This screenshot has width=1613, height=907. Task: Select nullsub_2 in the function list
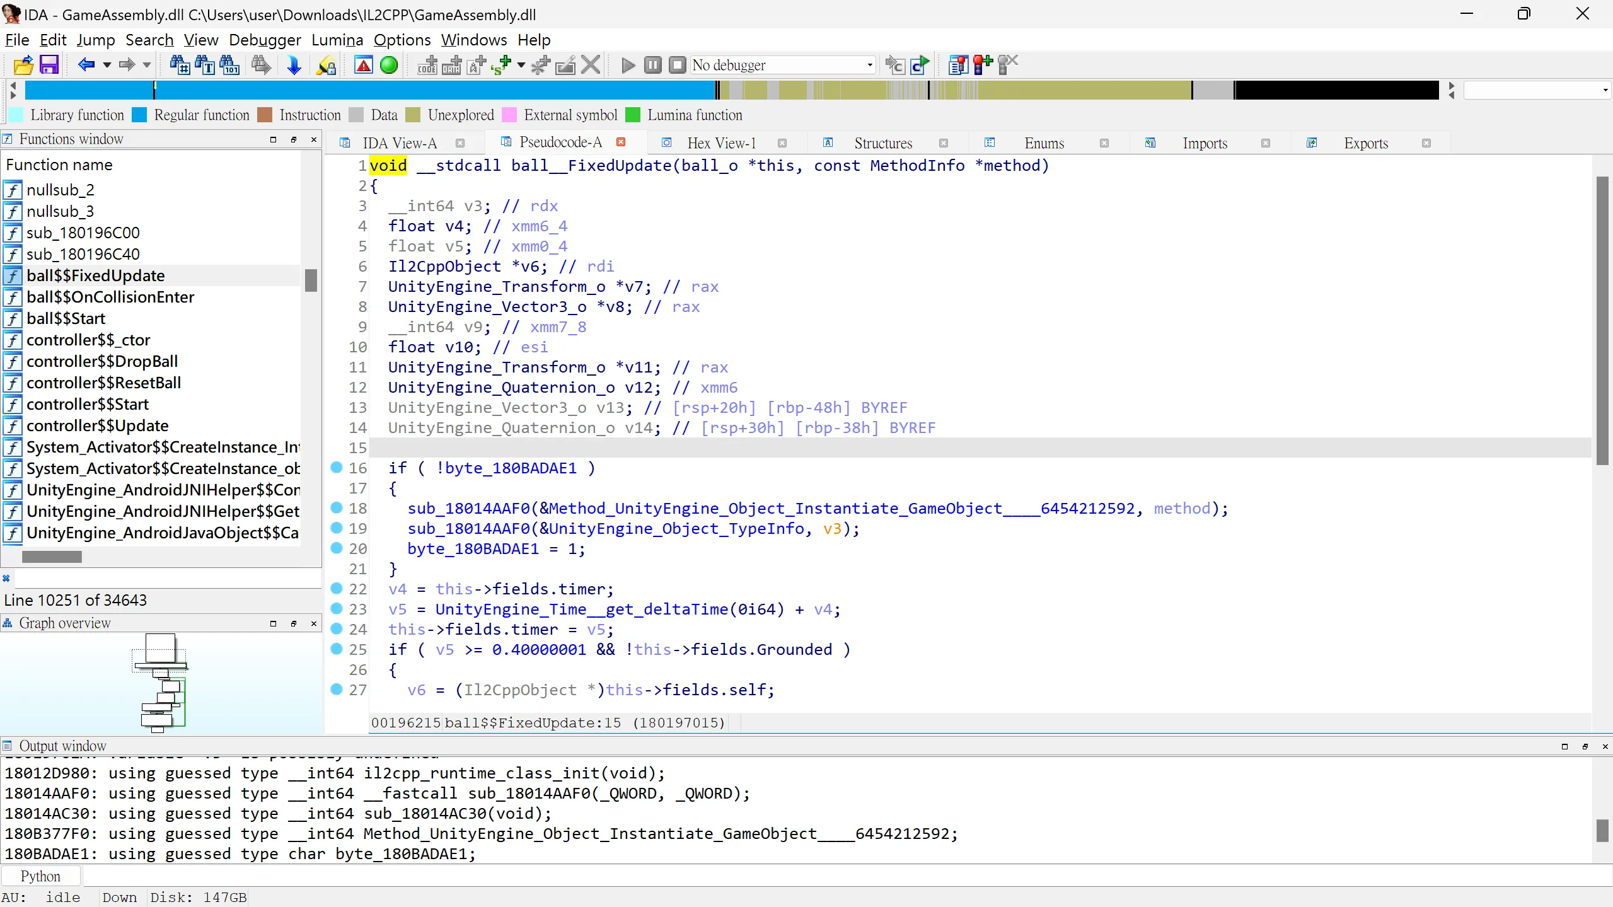151,190
